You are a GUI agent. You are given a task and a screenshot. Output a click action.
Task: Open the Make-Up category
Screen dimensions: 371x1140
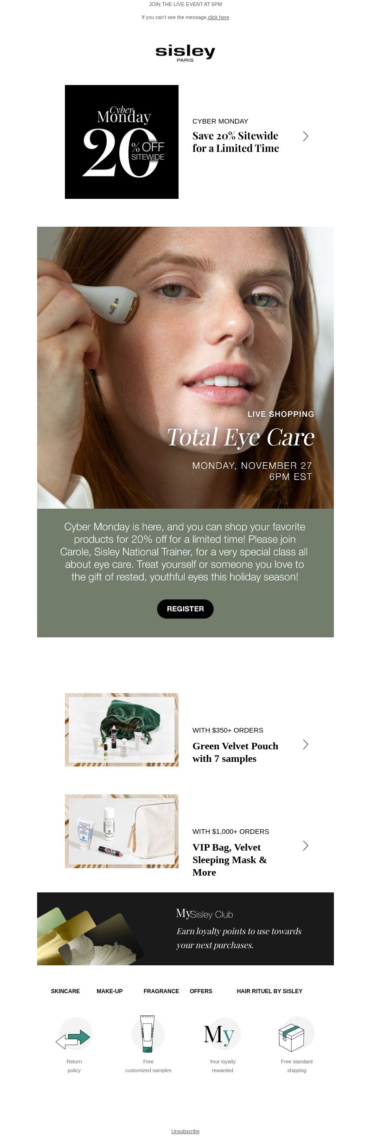(109, 991)
